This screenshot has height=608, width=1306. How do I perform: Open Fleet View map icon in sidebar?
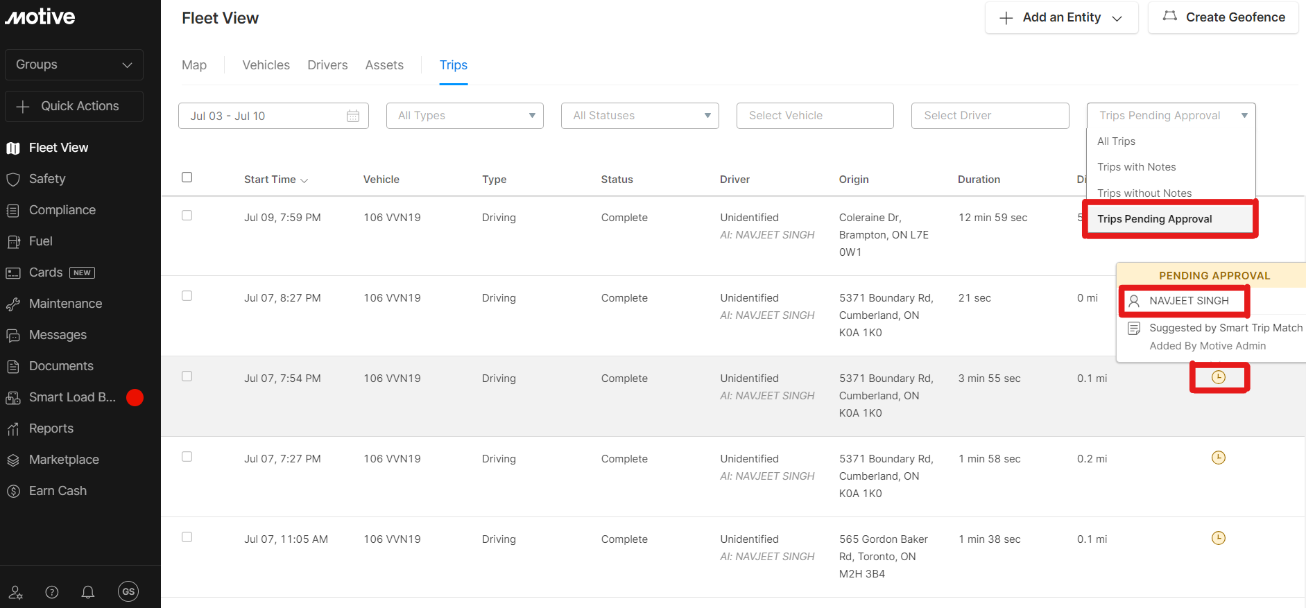click(x=13, y=148)
